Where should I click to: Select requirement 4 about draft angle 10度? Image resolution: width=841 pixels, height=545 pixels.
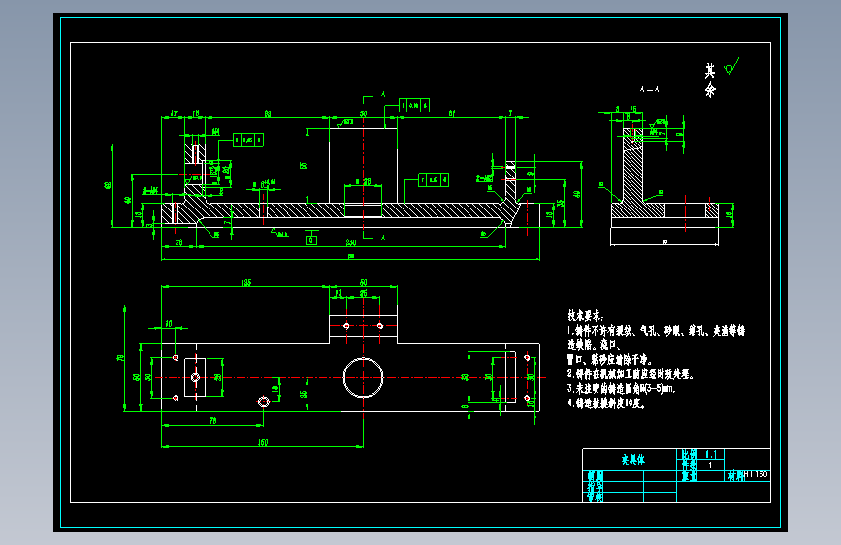(x=606, y=402)
